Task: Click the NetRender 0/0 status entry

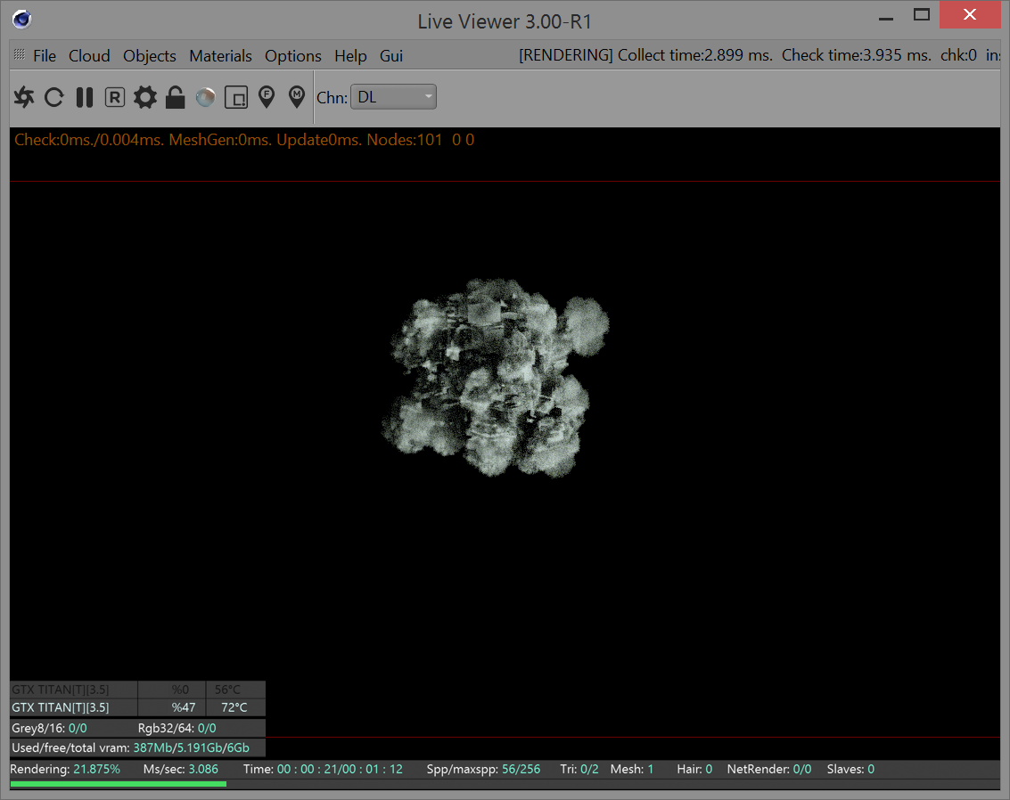Action: coord(769,769)
